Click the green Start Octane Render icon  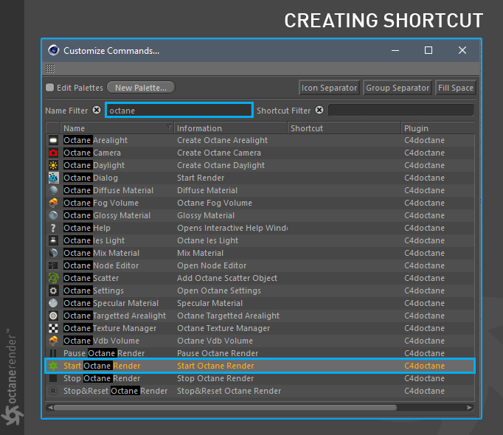(x=53, y=366)
